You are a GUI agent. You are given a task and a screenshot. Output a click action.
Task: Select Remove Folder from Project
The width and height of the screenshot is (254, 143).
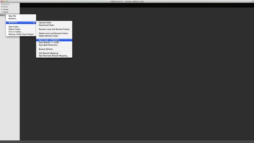click(21, 34)
